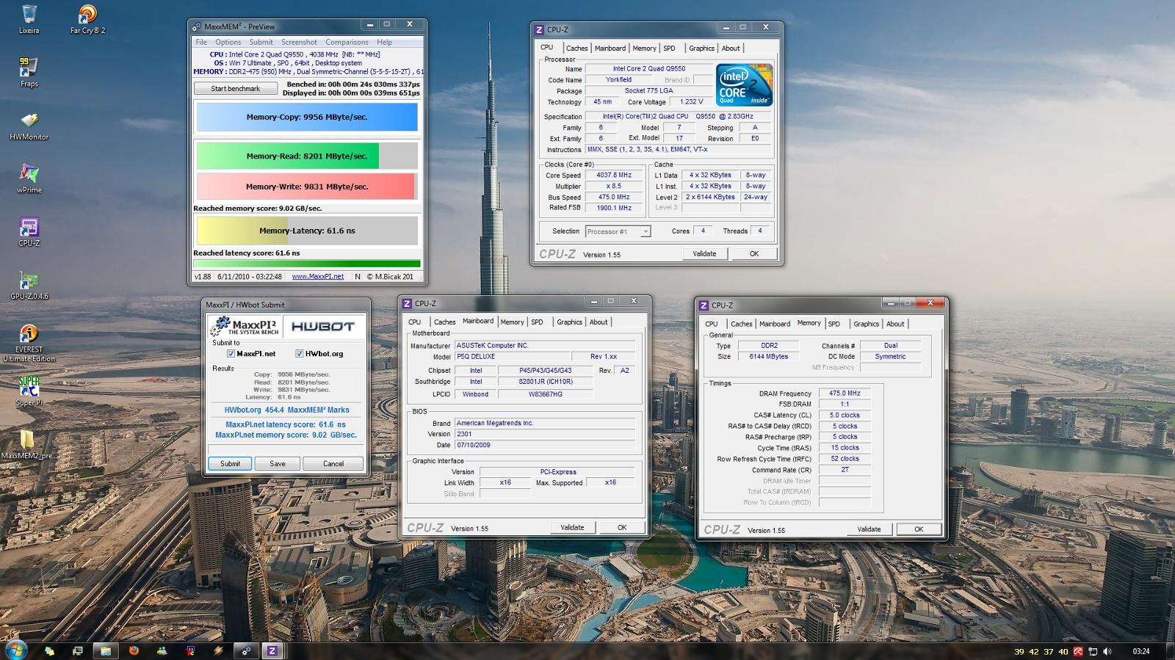Open the File menu in MaxxMEM

201,42
